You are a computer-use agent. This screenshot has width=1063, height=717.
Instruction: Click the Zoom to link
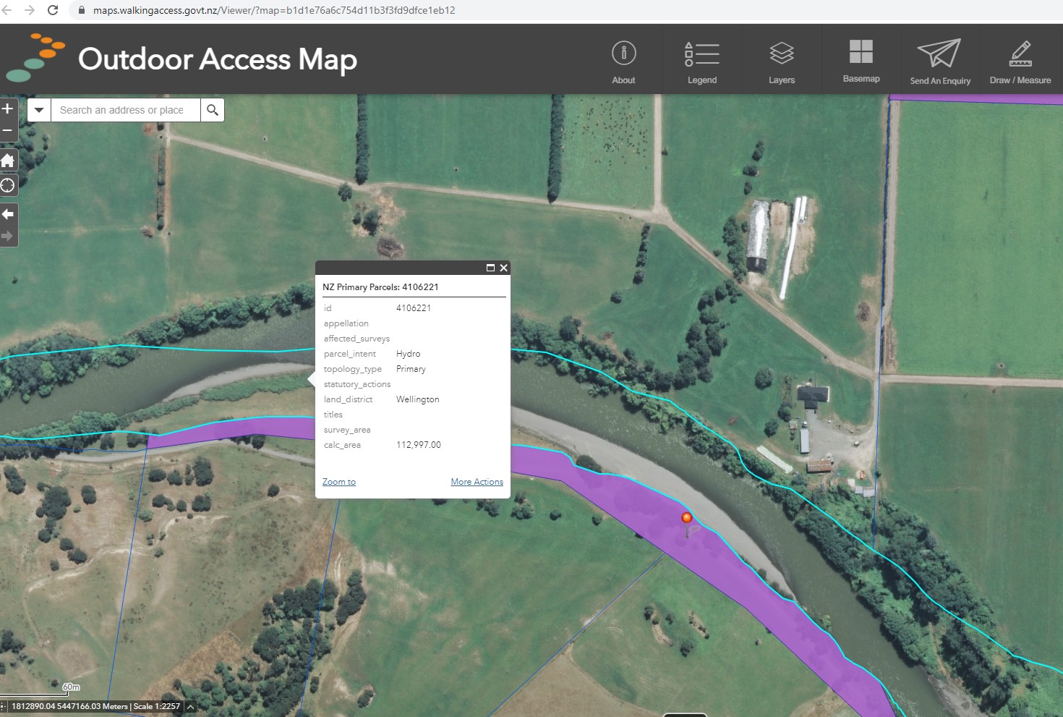coord(339,482)
